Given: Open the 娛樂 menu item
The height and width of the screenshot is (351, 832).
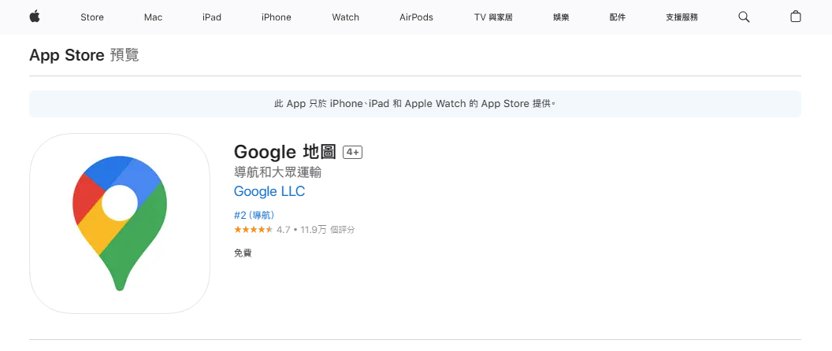Looking at the screenshot, I should [x=561, y=17].
